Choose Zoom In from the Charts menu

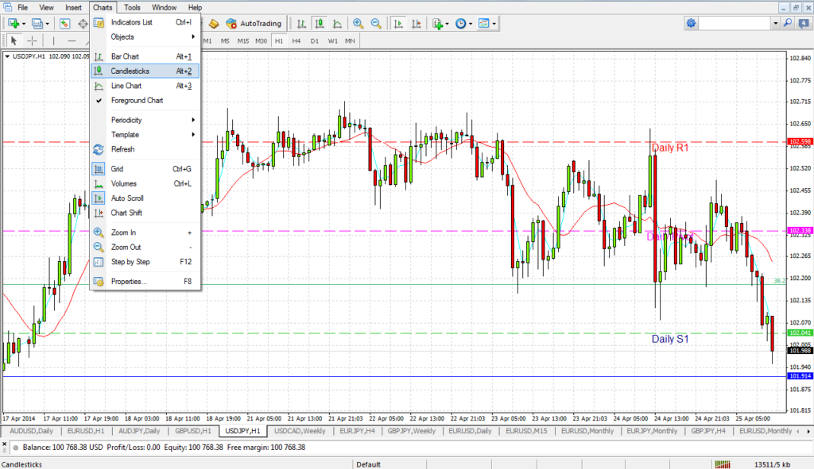click(x=145, y=233)
